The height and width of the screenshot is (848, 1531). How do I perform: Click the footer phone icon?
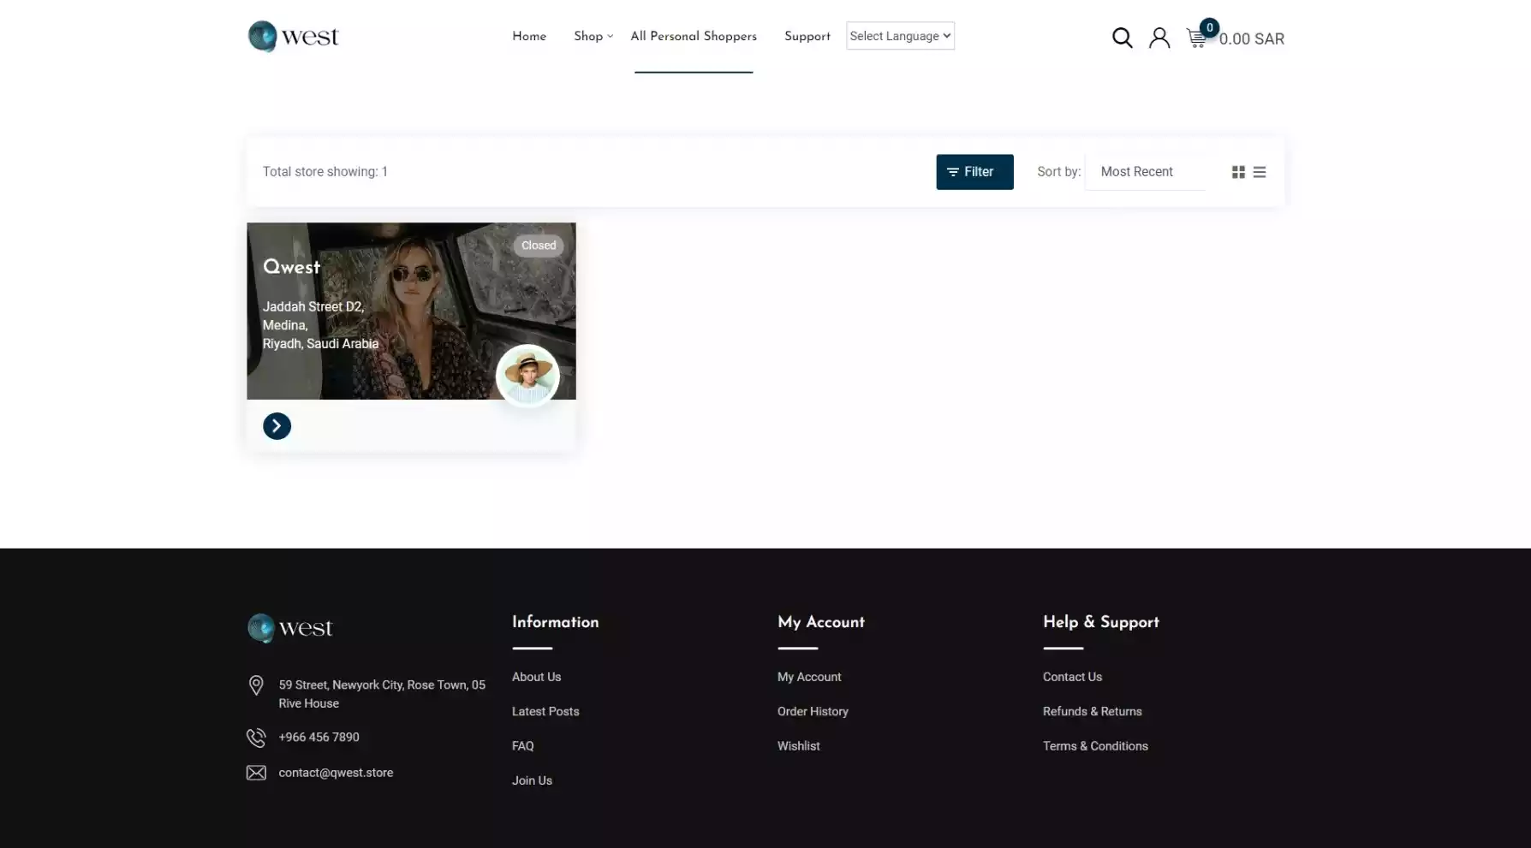click(x=256, y=738)
